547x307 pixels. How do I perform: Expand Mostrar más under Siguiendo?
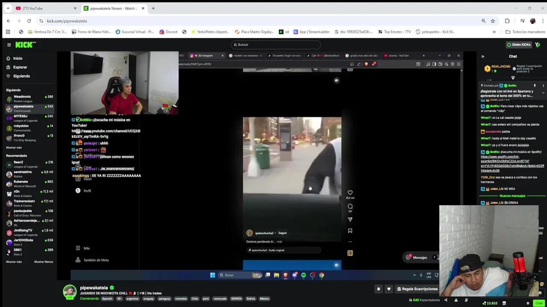[14, 148]
